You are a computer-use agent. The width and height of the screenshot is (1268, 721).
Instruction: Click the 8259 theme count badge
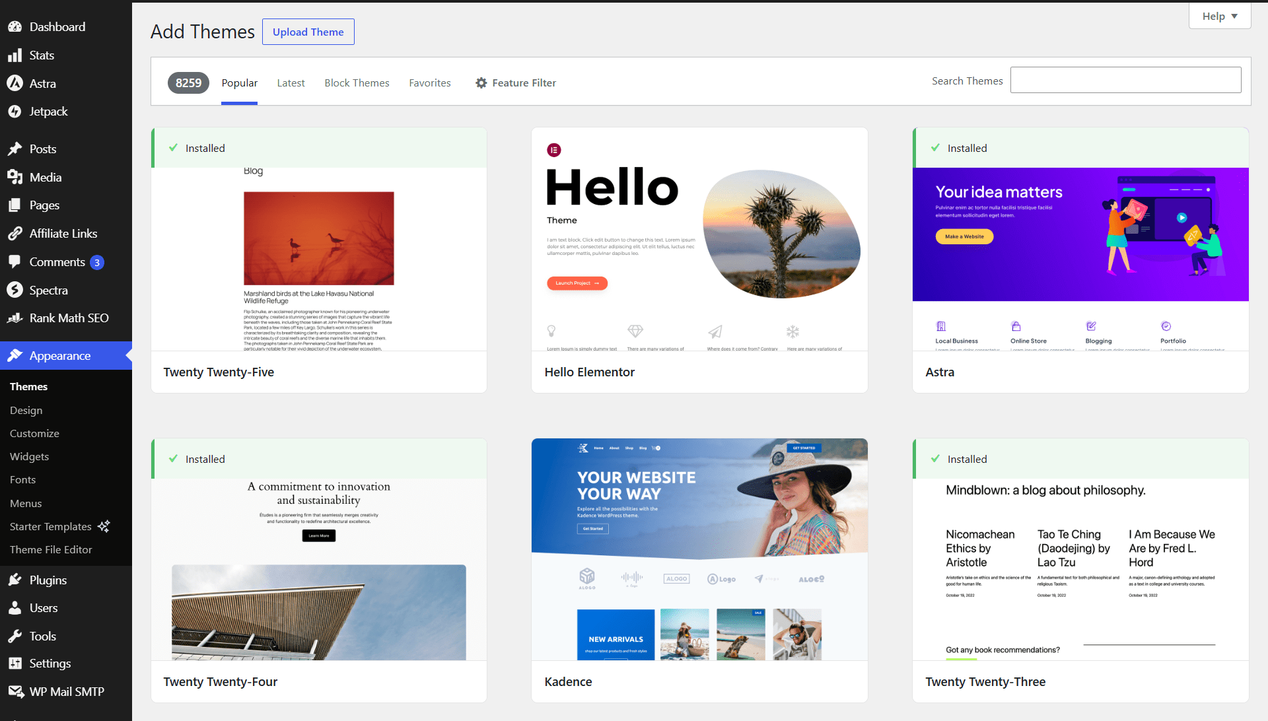coord(188,83)
